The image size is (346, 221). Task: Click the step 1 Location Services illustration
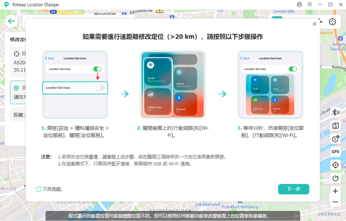(x=75, y=85)
